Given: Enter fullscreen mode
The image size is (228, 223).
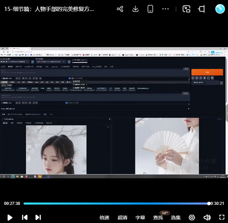Looking at the screenshot, I should (x=222, y=218).
